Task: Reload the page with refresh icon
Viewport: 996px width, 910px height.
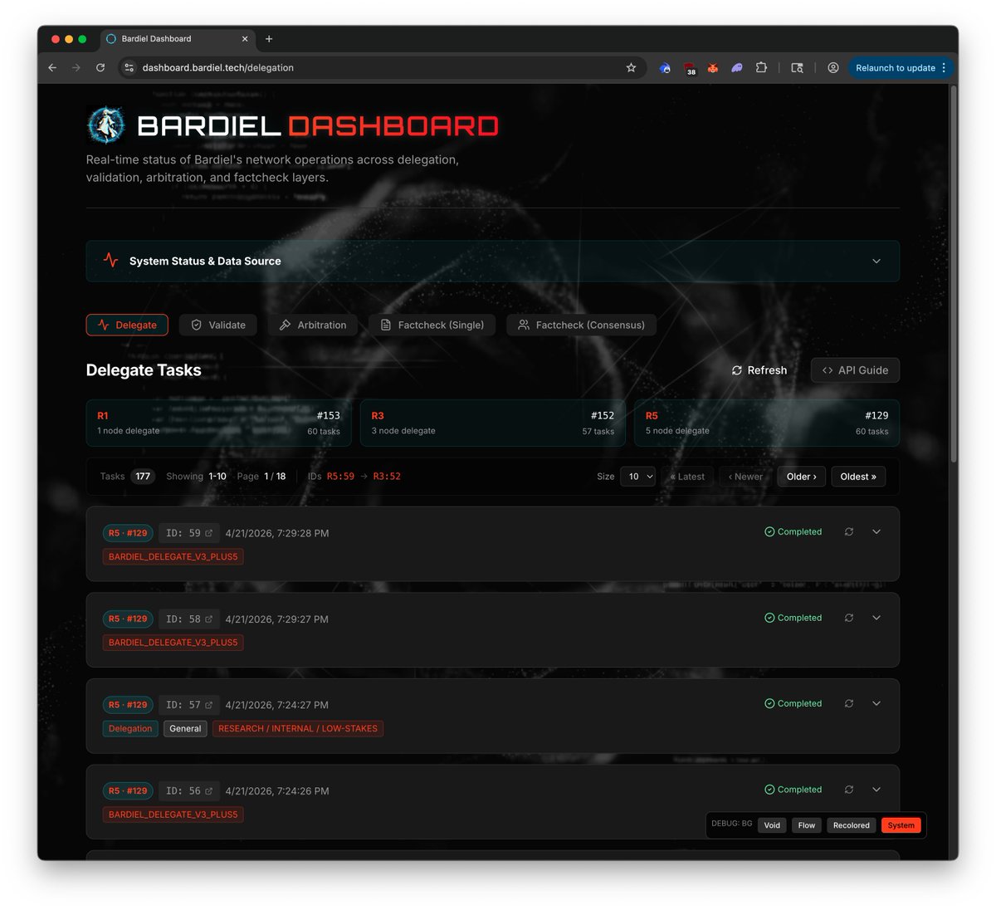Action: click(100, 68)
